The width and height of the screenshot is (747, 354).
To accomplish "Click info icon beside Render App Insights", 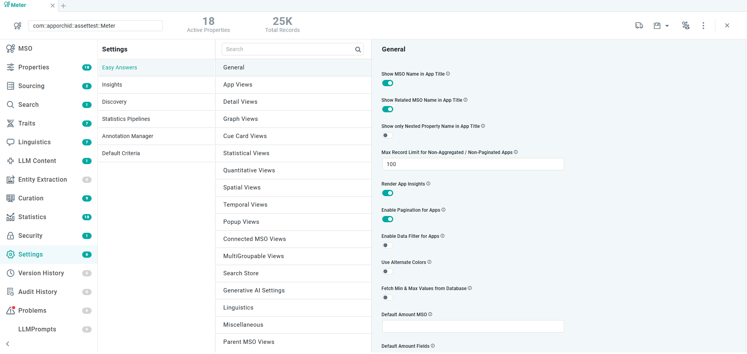I will click(x=428, y=184).
